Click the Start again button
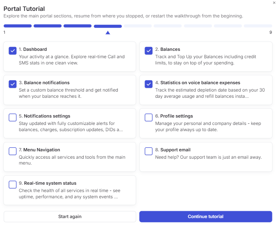The height and width of the screenshot is (227, 279). coord(70,217)
